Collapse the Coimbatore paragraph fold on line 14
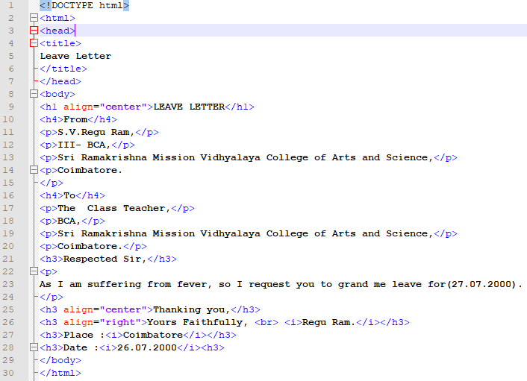The height and width of the screenshot is (381, 527). point(34,170)
